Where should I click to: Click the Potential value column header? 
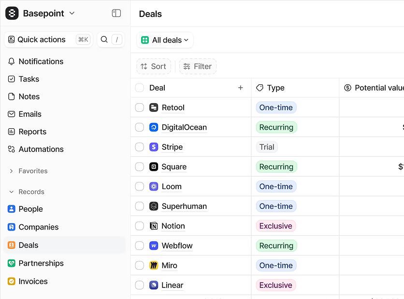[x=375, y=88]
